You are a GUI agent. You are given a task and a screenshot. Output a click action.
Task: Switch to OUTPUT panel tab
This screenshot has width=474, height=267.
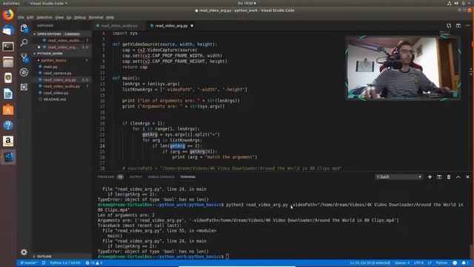click(136, 177)
